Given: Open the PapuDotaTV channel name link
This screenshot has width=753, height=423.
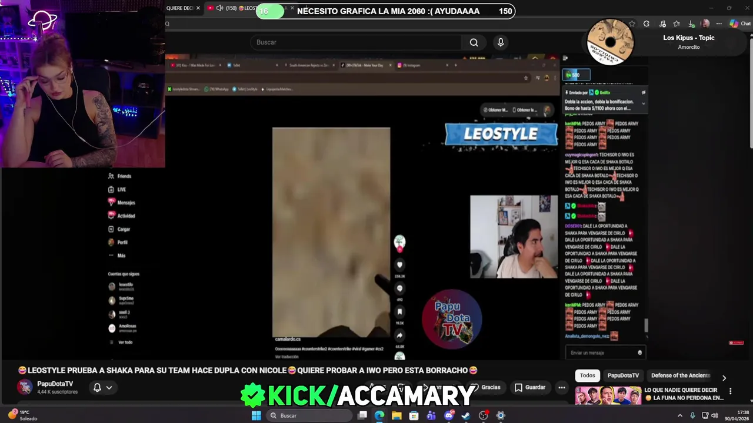Looking at the screenshot, I should tap(55, 384).
